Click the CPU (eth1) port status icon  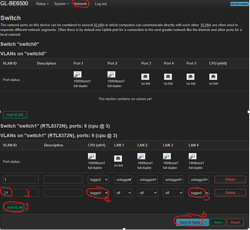click(92, 156)
